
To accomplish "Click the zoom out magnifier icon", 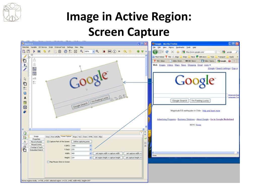I will click(81, 51).
